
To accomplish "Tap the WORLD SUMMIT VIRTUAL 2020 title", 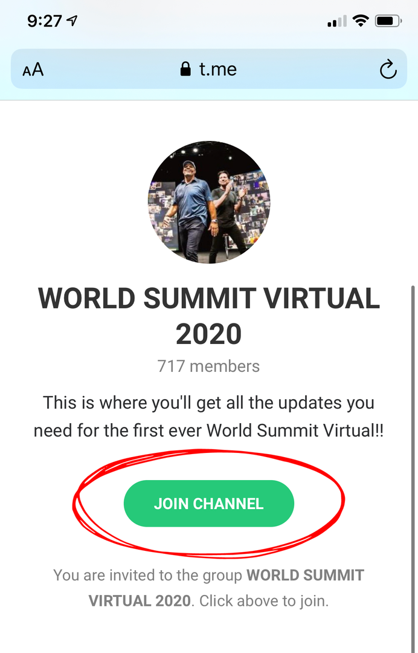I will [209, 316].
